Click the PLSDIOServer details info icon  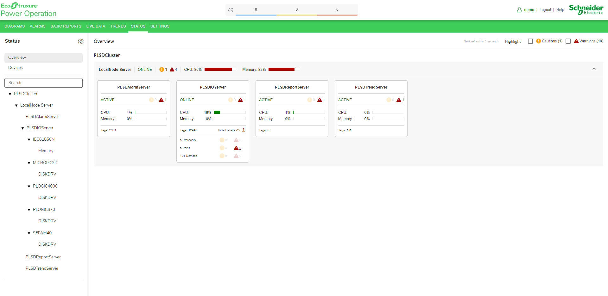244,130
